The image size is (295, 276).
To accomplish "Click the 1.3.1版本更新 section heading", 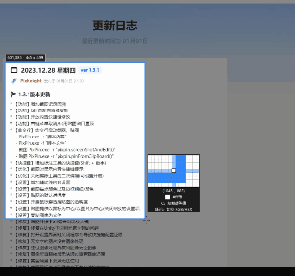I will 34,94.
